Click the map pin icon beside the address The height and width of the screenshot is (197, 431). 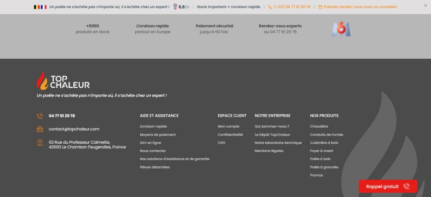(40, 142)
